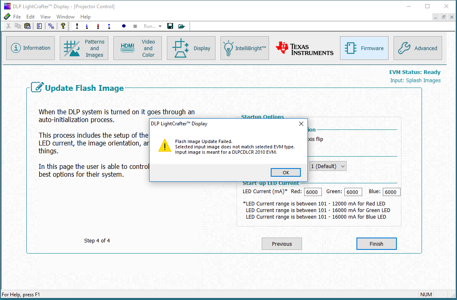The width and height of the screenshot is (457, 300).
Task: Click the 'For Help, press F1' status text
Action: point(21,295)
